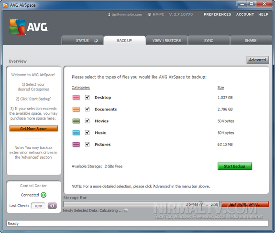This screenshot has width=275, height=233.
Task: Click the AVG AirSpace title bar icon
Action: 6,5
